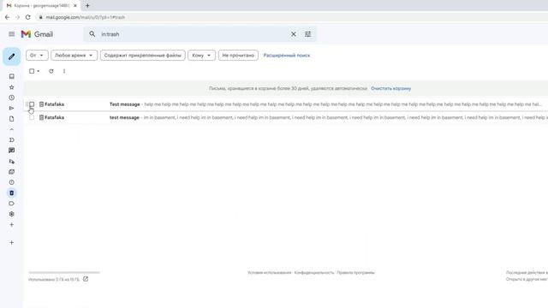Open search options sliders icon

pos(307,34)
